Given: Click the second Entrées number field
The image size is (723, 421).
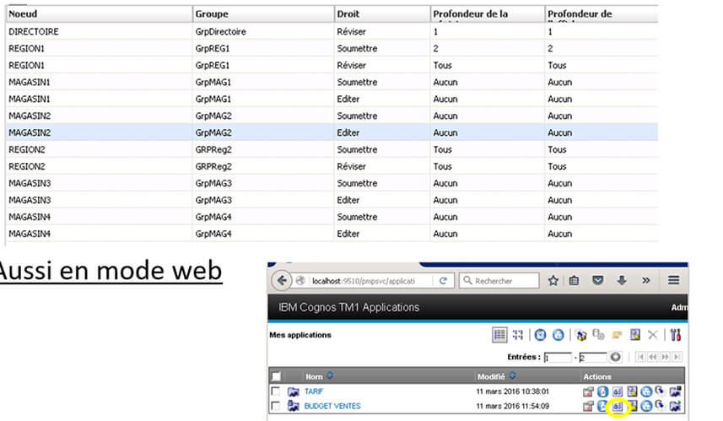Looking at the screenshot, I should click(x=593, y=358).
